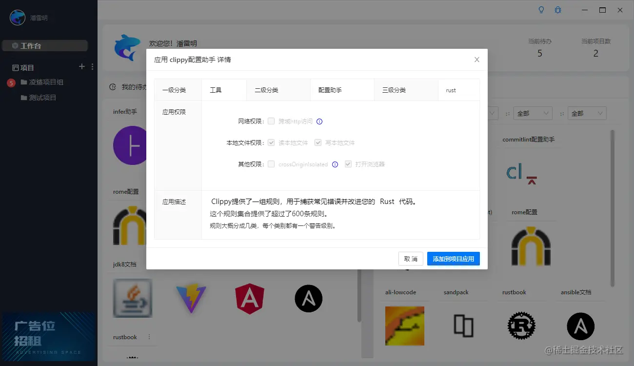Click the info icon next to 跨域http访问
Viewport: 634px width, 366px height.
(320, 122)
